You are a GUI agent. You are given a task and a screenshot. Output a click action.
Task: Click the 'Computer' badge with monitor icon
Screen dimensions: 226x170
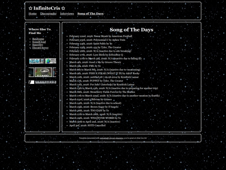(37, 61)
